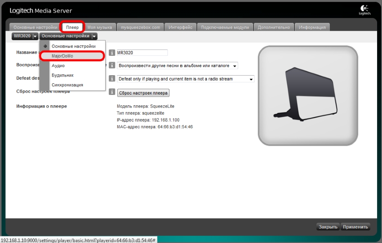Click the Модель плеера: SqueezeLite text

point(146,106)
